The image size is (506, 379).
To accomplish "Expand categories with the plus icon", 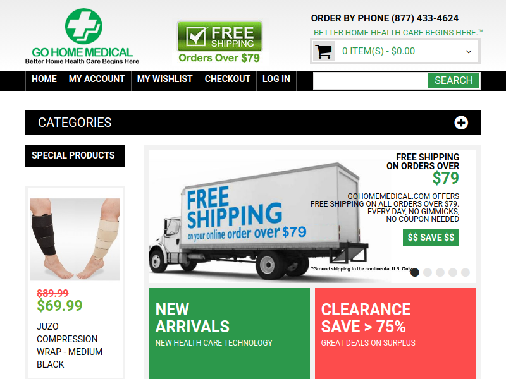I will click(x=461, y=123).
